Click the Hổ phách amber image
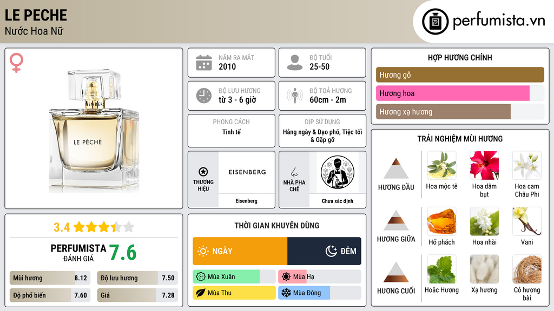This screenshot has height=311, width=554. point(441,221)
